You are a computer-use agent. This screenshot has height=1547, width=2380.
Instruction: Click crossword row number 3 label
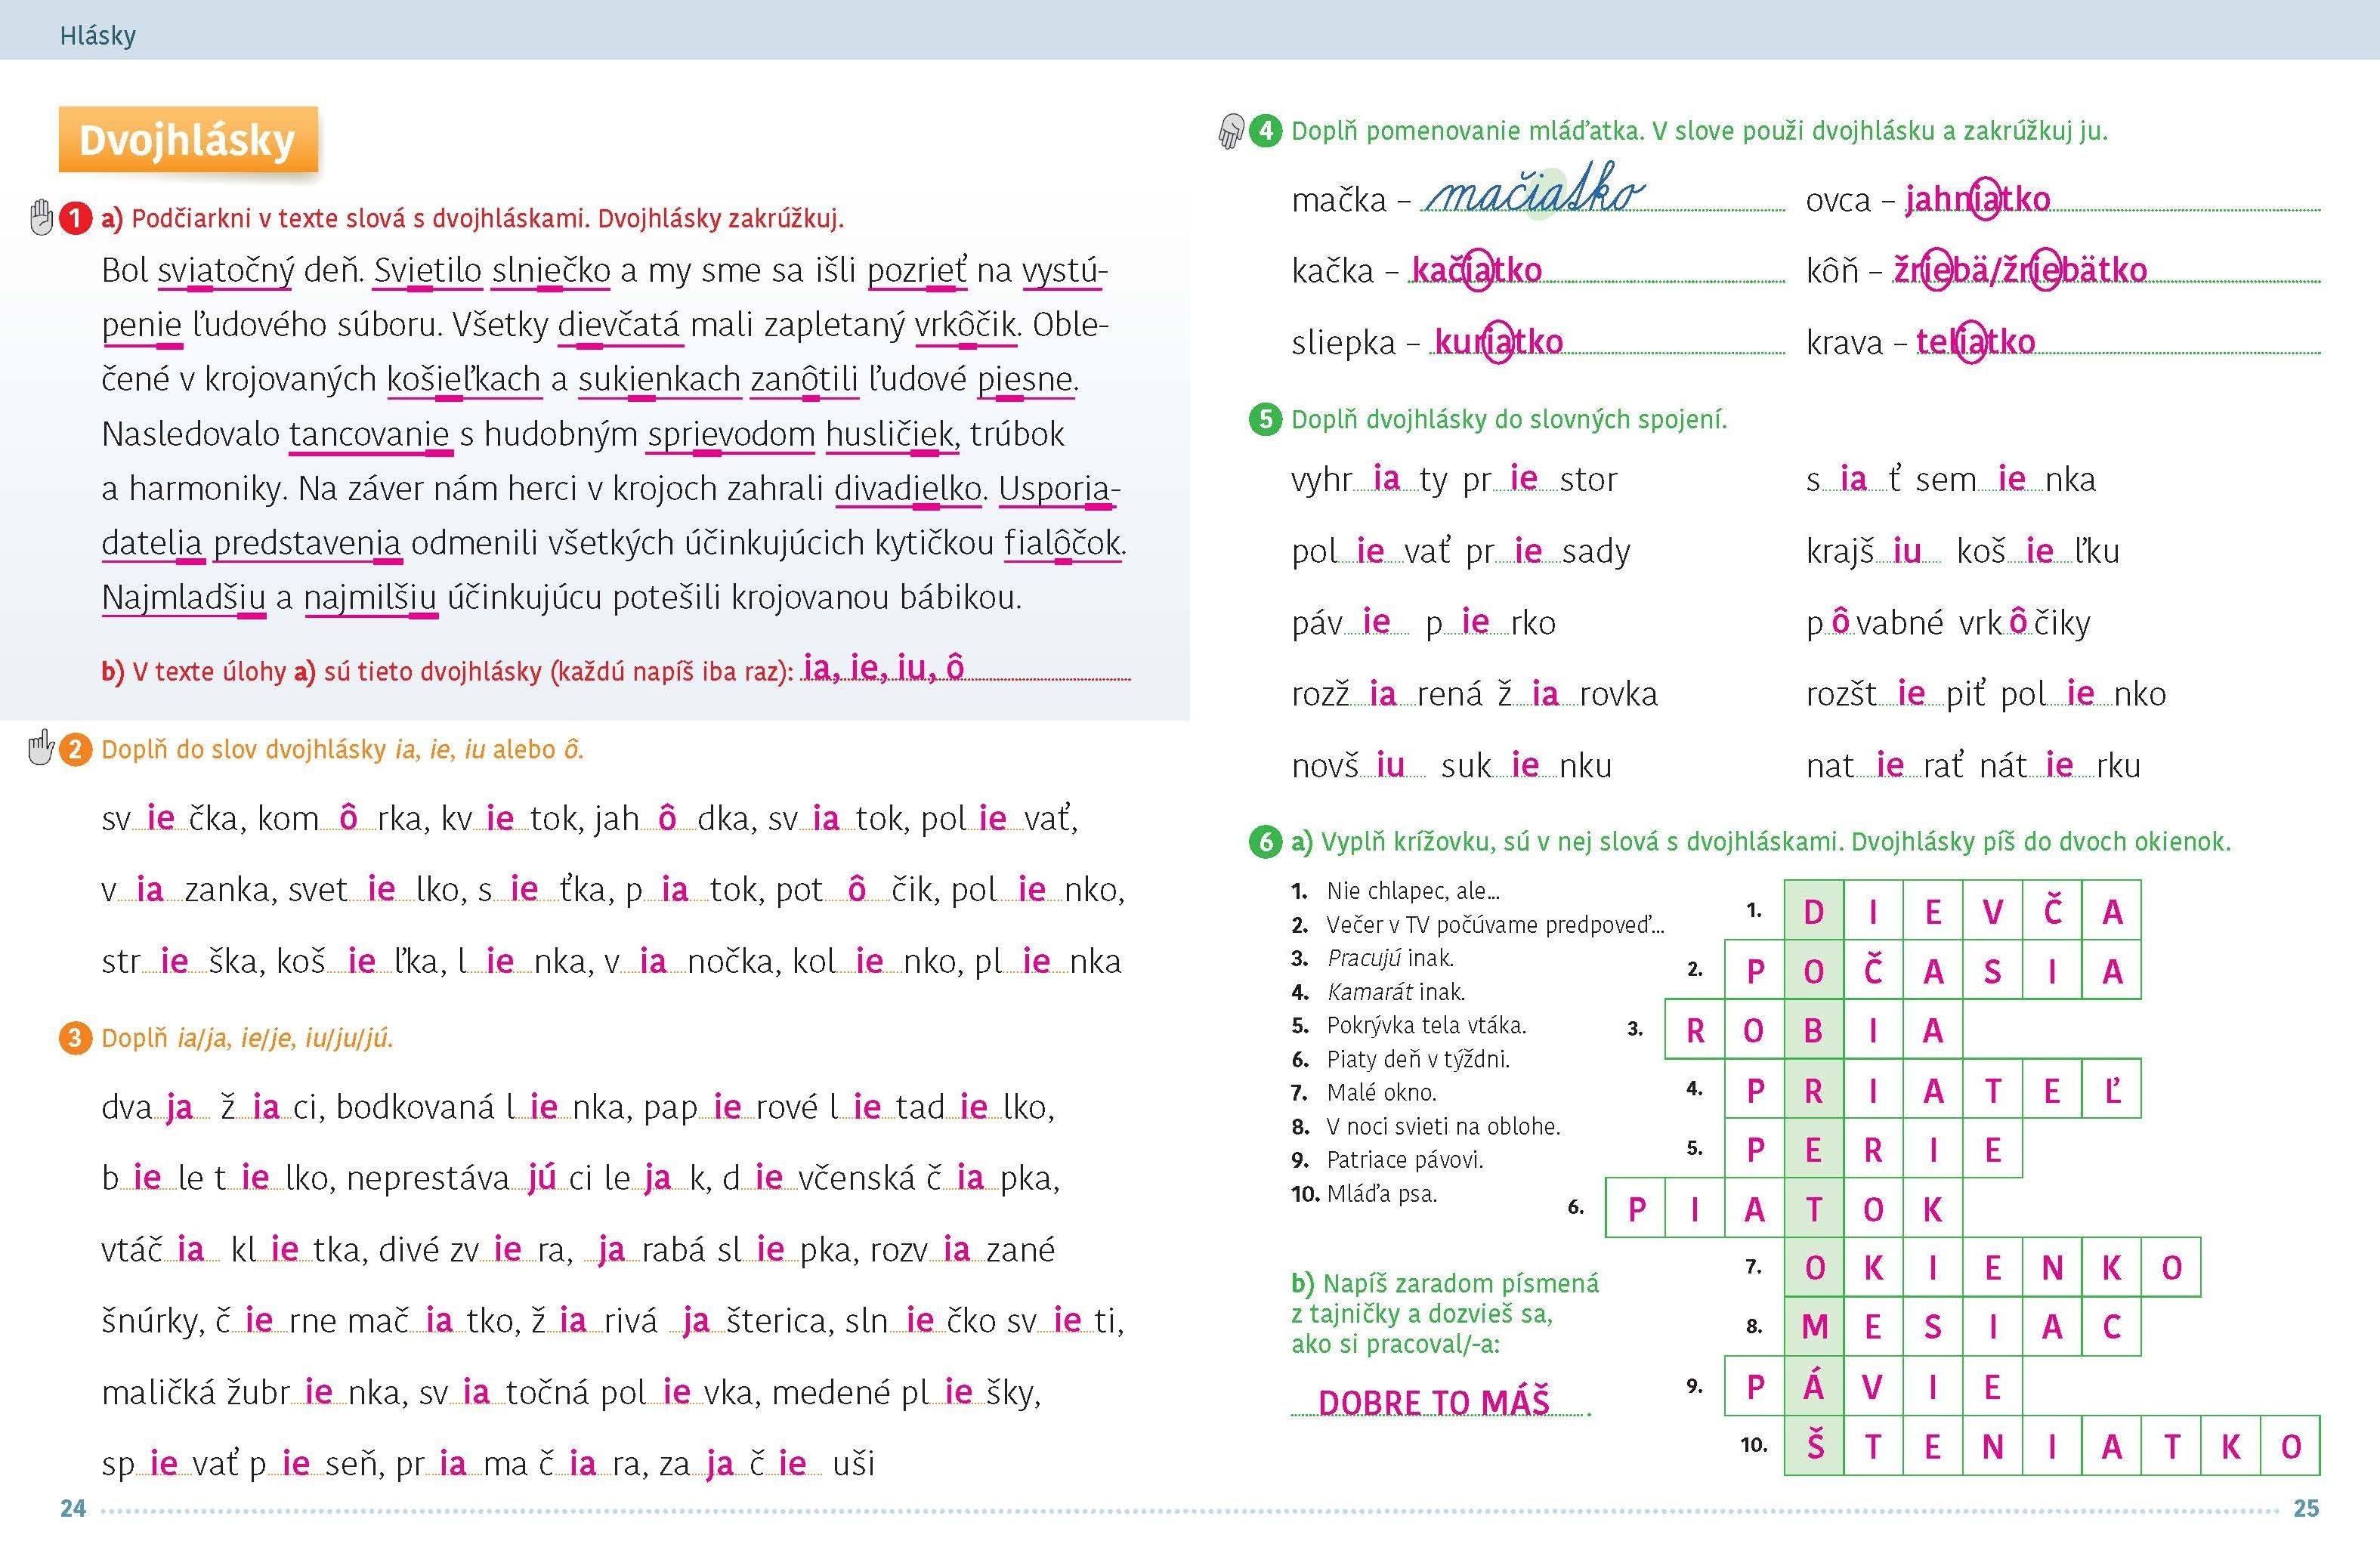(x=1635, y=1029)
